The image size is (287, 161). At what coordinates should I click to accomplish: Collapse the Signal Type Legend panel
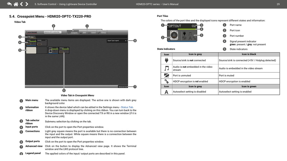[x=126, y=40]
